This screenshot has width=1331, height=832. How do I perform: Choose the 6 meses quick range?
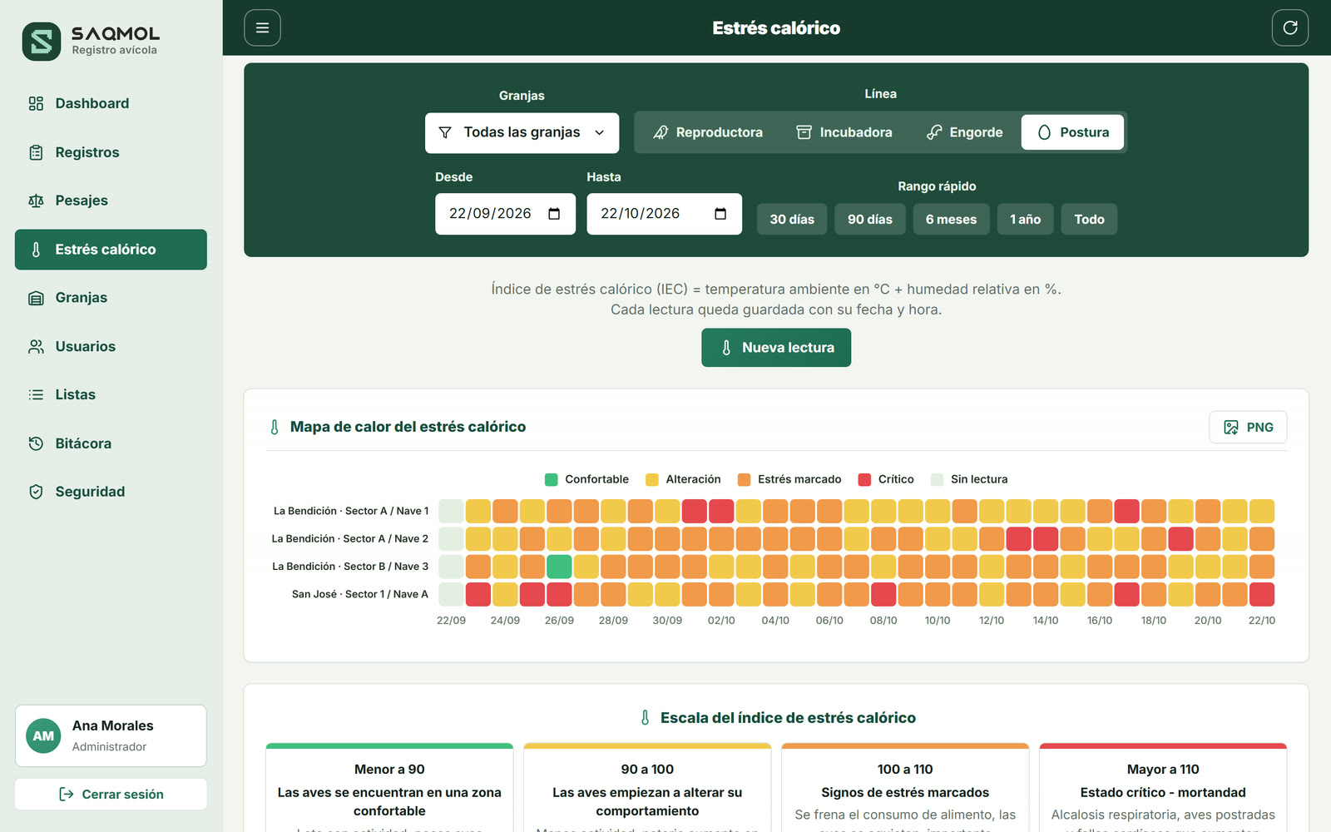click(x=952, y=220)
